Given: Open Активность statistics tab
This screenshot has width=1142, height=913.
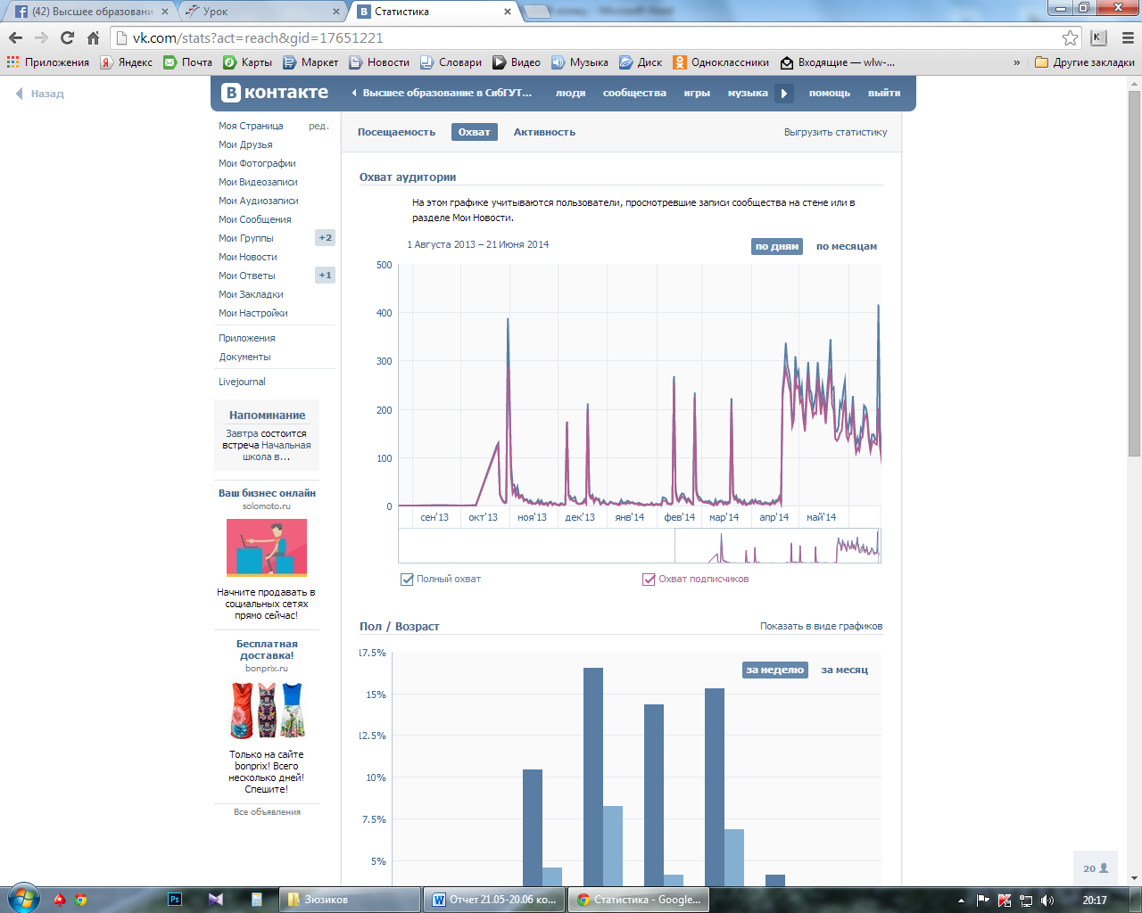Looking at the screenshot, I should [x=544, y=132].
